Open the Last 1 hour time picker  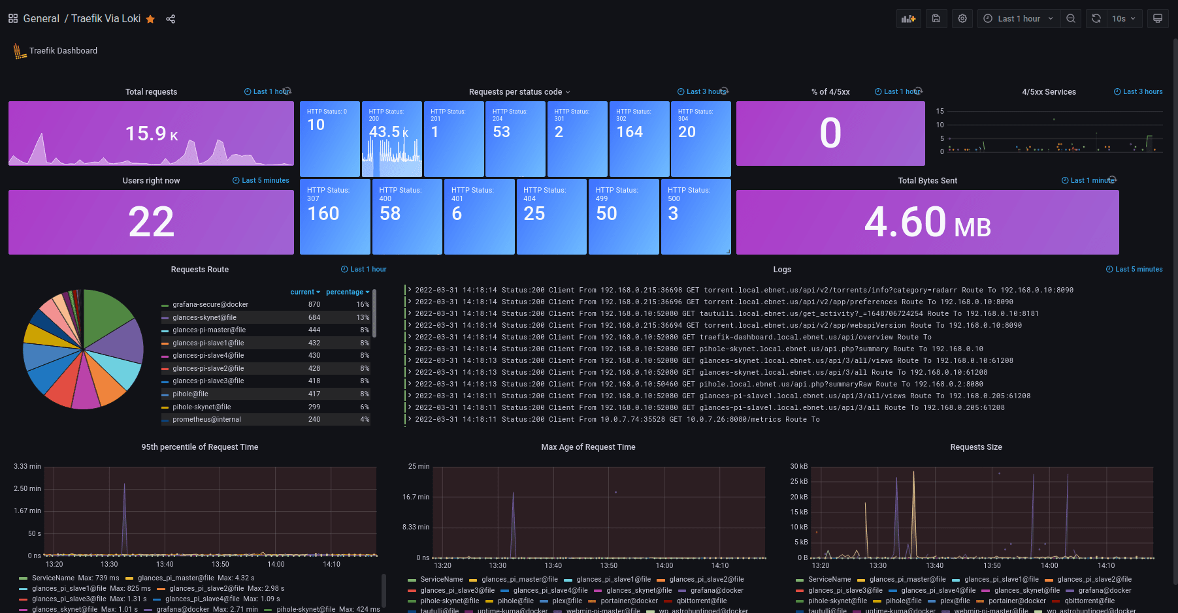tap(1019, 19)
